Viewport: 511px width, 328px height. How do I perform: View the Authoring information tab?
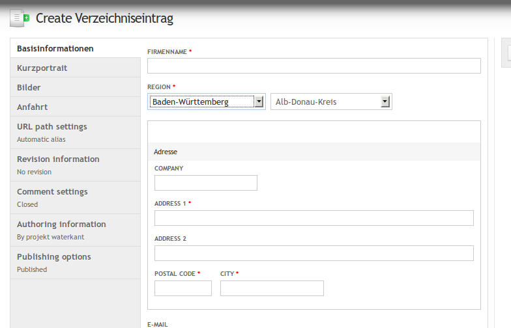pos(61,225)
